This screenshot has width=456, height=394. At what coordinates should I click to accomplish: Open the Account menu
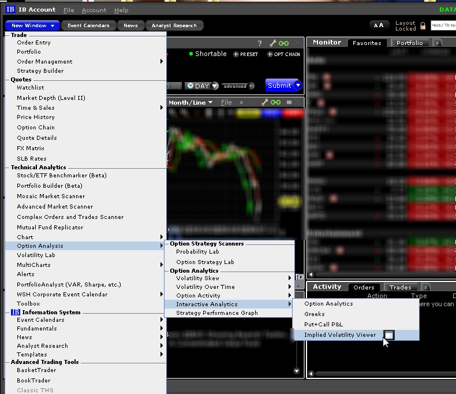pos(94,10)
